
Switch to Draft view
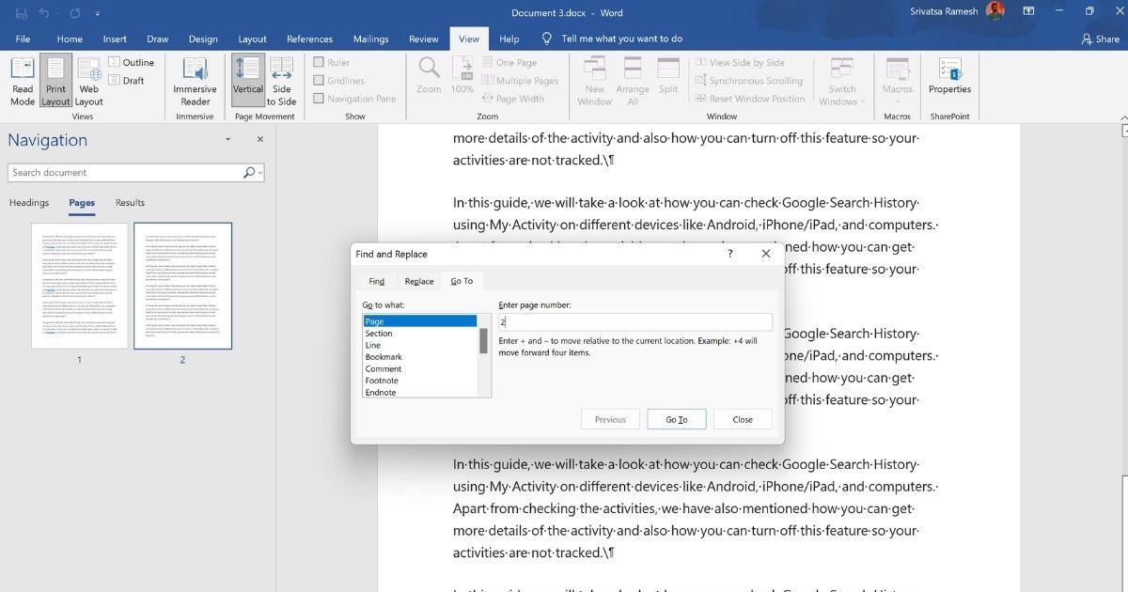point(126,81)
